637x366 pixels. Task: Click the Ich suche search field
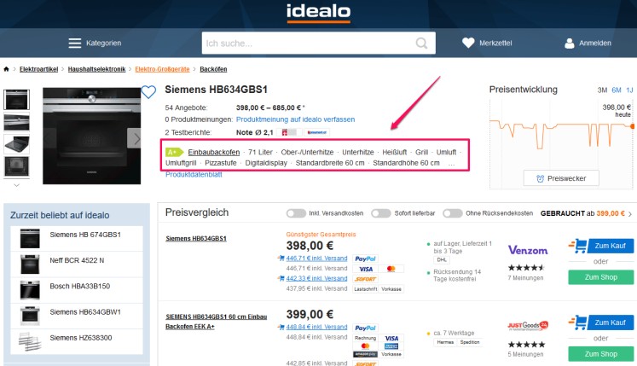click(x=310, y=44)
